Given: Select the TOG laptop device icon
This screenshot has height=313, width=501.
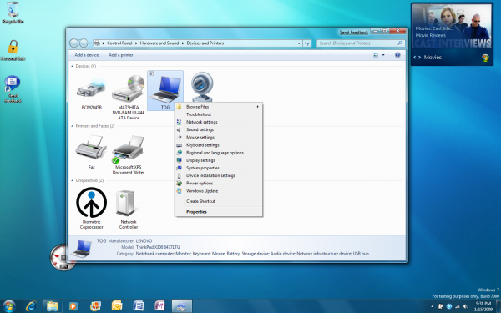Looking at the screenshot, I should (165, 89).
